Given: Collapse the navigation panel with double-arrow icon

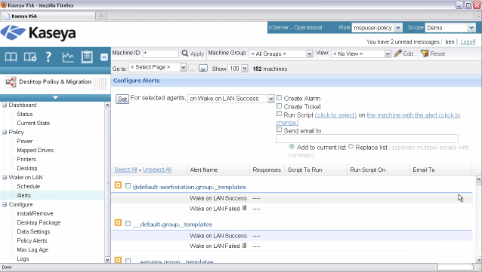Looking at the screenshot, I should click(x=104, y=57).
